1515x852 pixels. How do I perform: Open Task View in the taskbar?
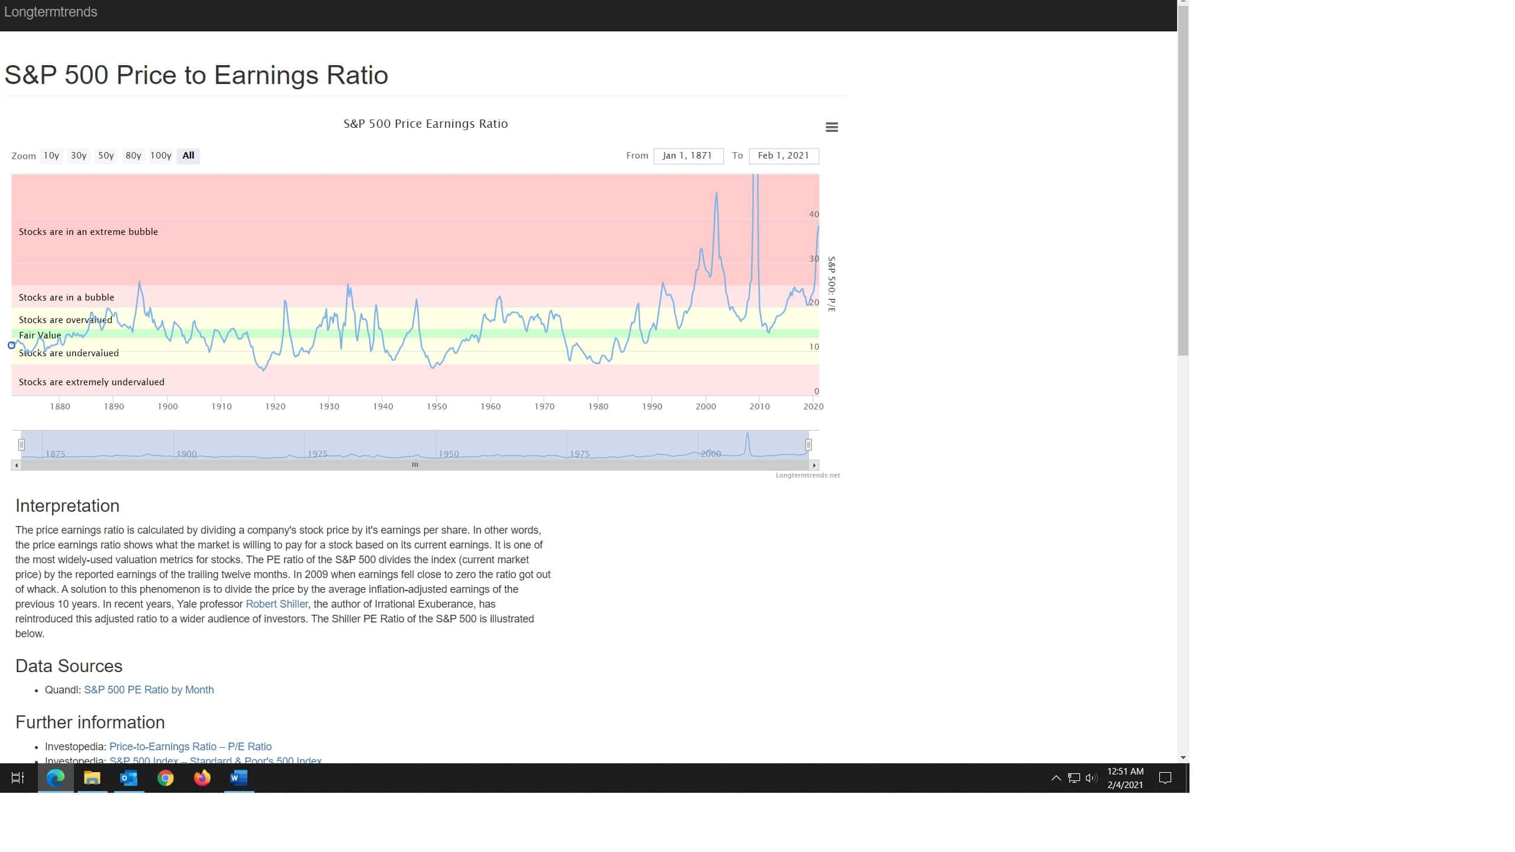click(18, 778)
